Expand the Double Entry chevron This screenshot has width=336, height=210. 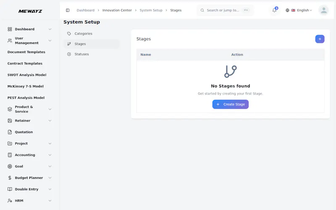click(50, 189)
